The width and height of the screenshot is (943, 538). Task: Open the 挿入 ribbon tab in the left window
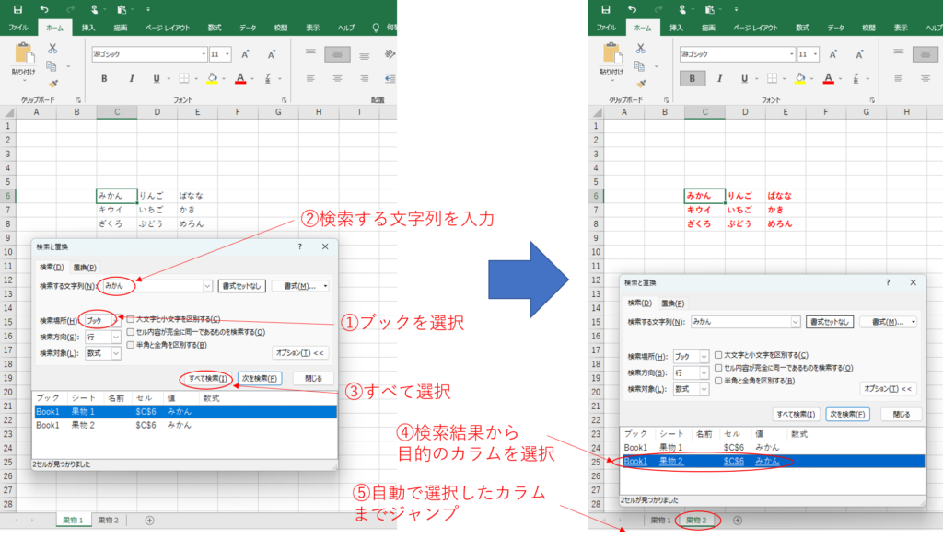(x=87, y=28)
